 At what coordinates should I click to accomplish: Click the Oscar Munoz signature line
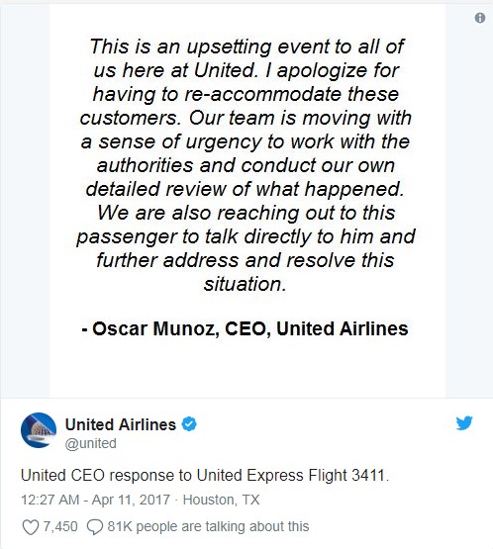pyautogui.click(x=245, y=328)
